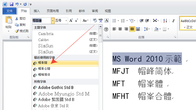The image size is (196, 110).
Task: Choose Adobe Myungjo Std M font
Action: (65, 94)
